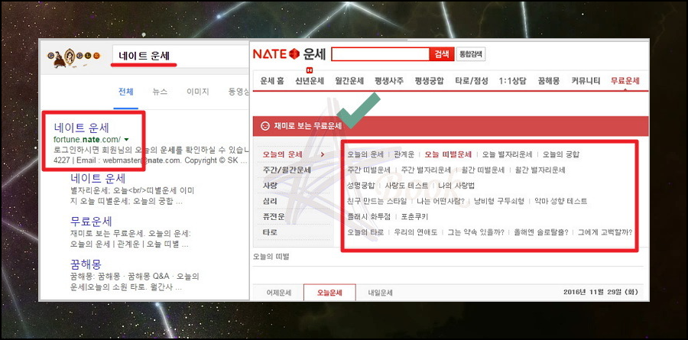Switch to the 뉴스 search tab
The height and width of the screenshot is (340, 688).
(160, 92)
